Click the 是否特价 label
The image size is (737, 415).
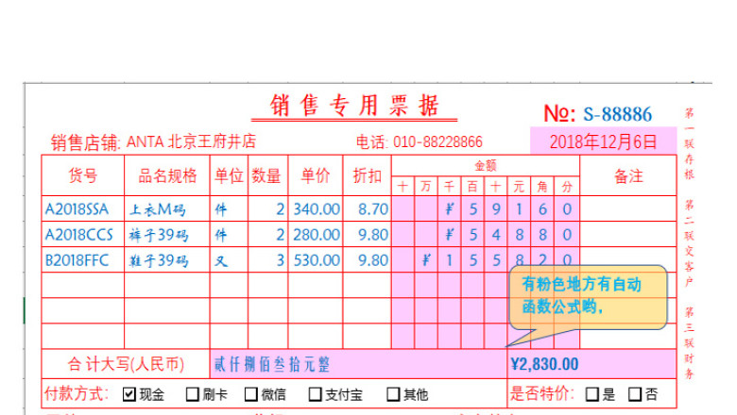tap(542, 394)
